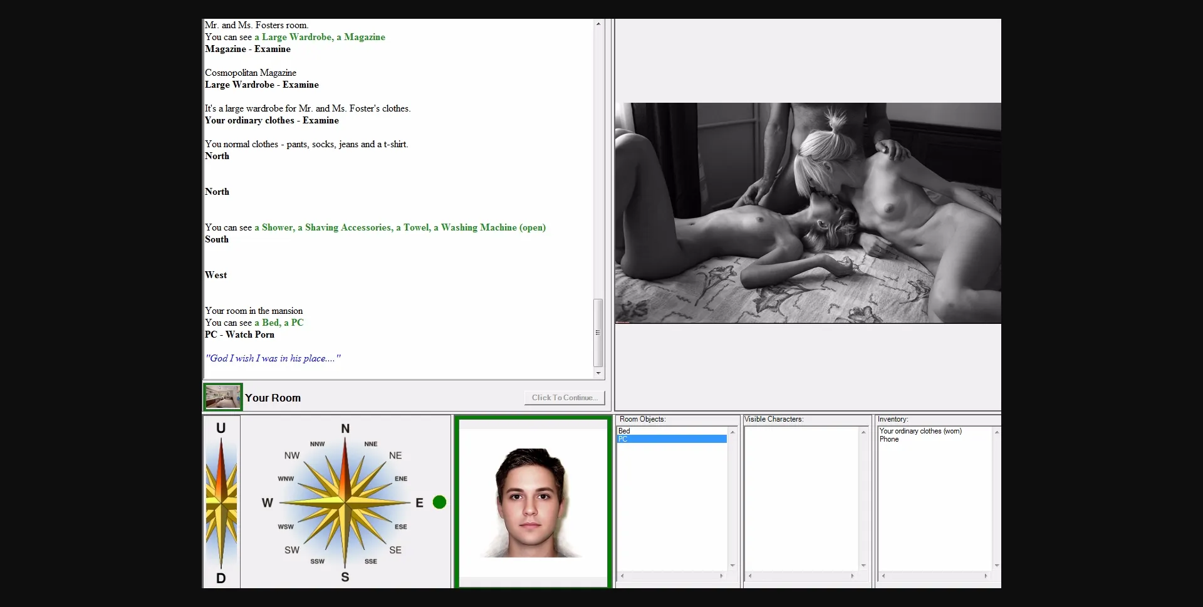Choose the SW compass direction

click(x=292, y=550)
